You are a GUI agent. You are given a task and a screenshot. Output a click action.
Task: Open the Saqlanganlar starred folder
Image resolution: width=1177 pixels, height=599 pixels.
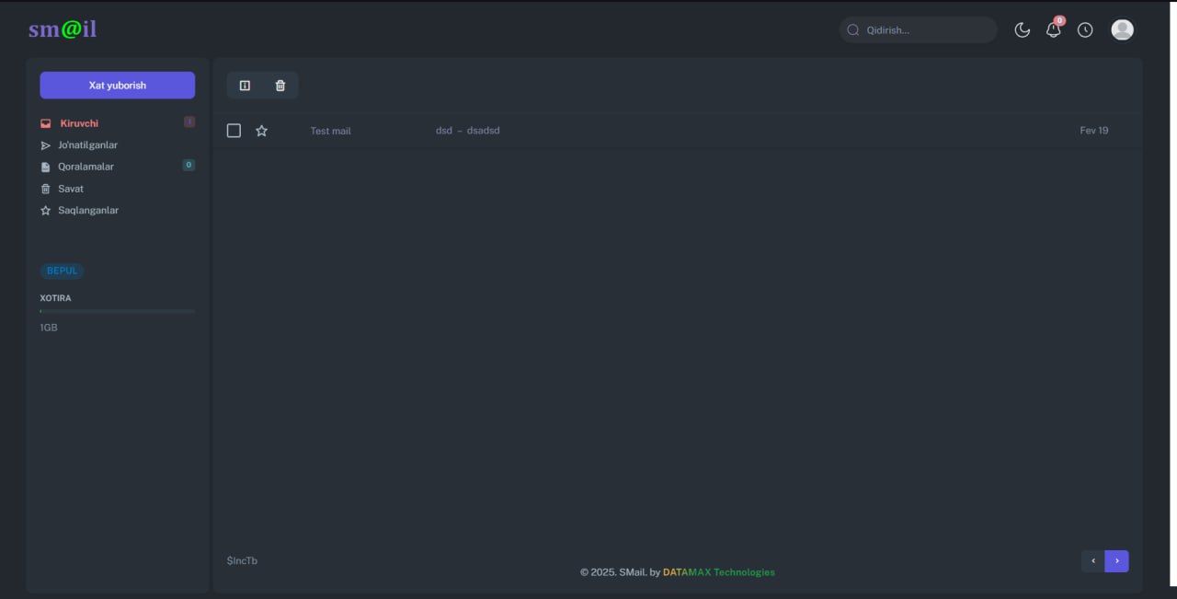pyautogui.click(x=88, y=211)
